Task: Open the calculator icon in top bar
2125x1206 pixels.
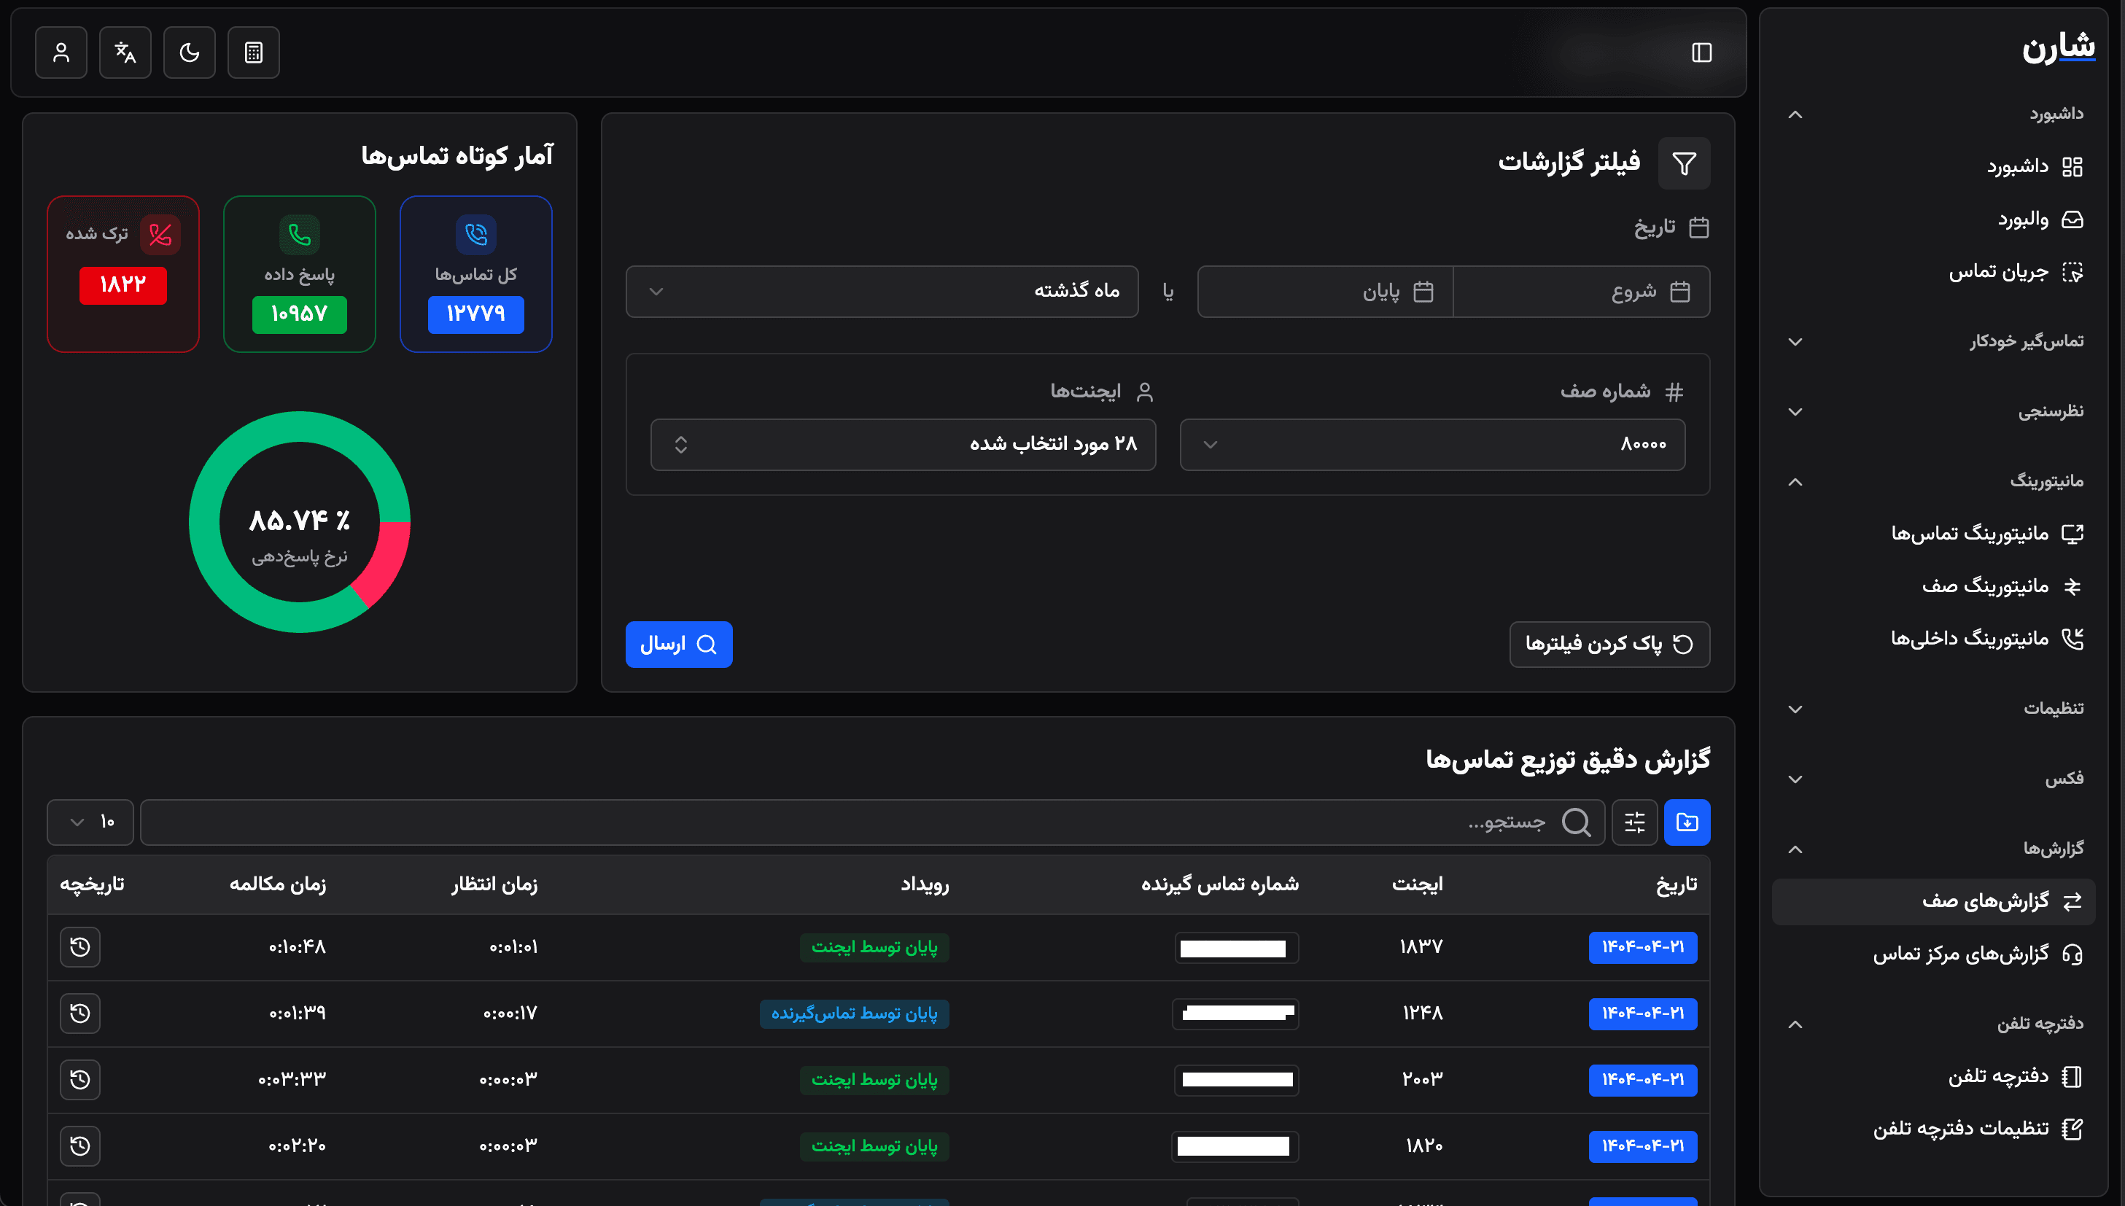Action: point(253,52)
